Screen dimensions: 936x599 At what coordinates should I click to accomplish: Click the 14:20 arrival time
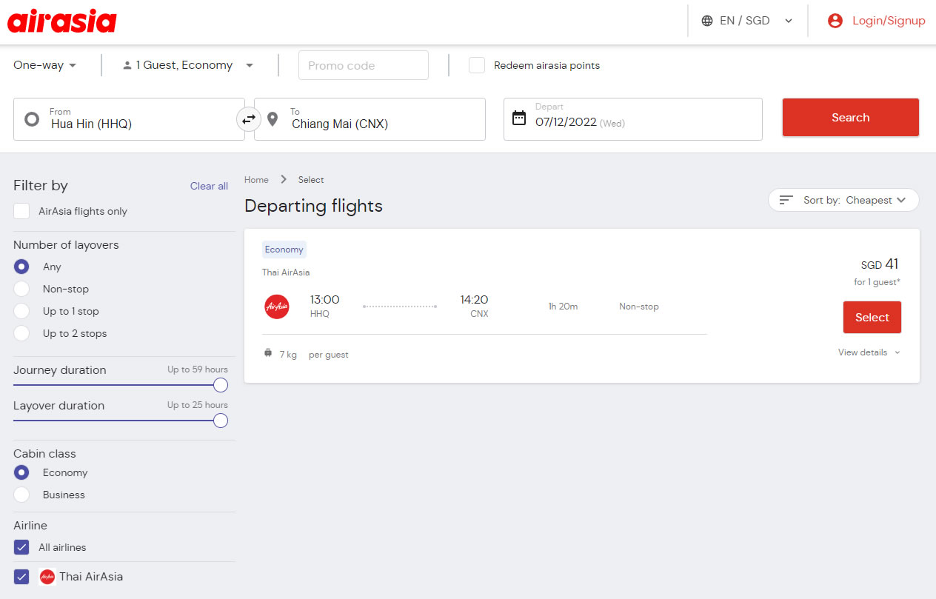474,300
